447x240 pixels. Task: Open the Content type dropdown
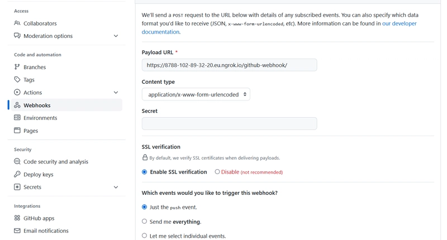pos(196,94)
